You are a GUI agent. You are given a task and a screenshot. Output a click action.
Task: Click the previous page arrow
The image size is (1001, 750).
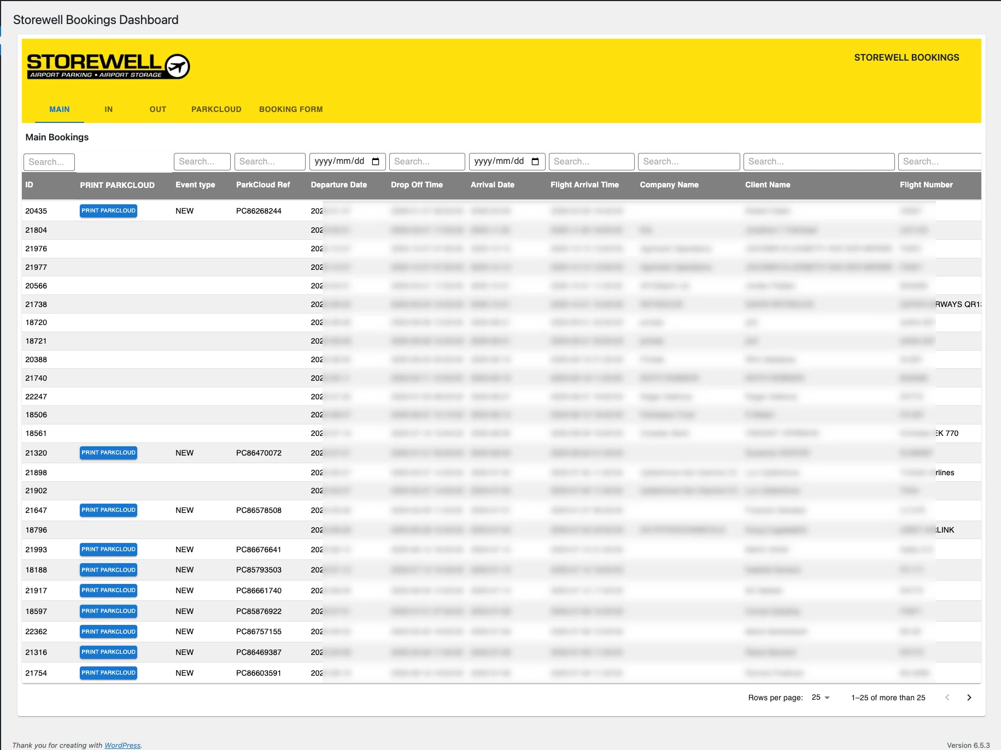click(x=947, y=698)
